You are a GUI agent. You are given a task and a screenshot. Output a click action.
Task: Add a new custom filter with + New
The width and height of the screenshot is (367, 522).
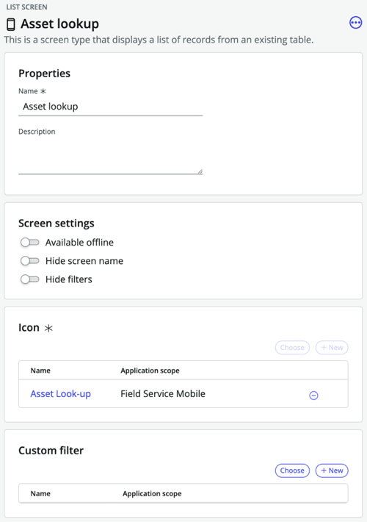pyautogui.click(x=332, y=471)
